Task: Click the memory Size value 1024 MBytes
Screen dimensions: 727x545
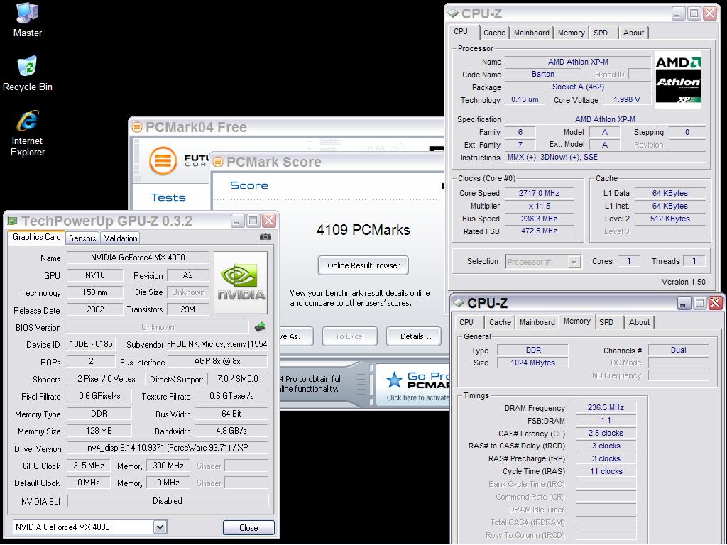Action: (x=532, y=363)
